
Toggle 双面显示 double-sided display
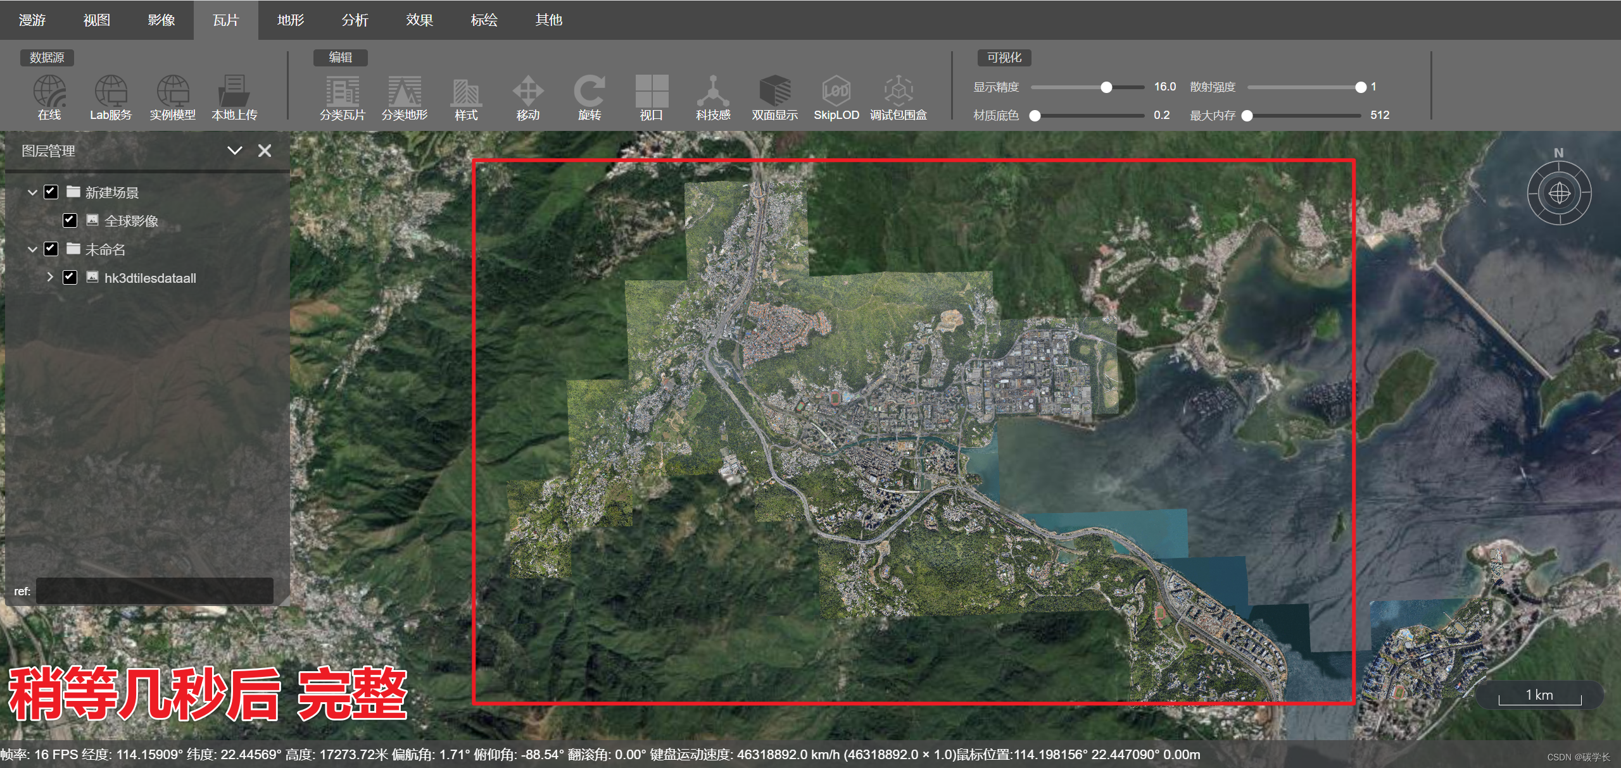(775, 98)
